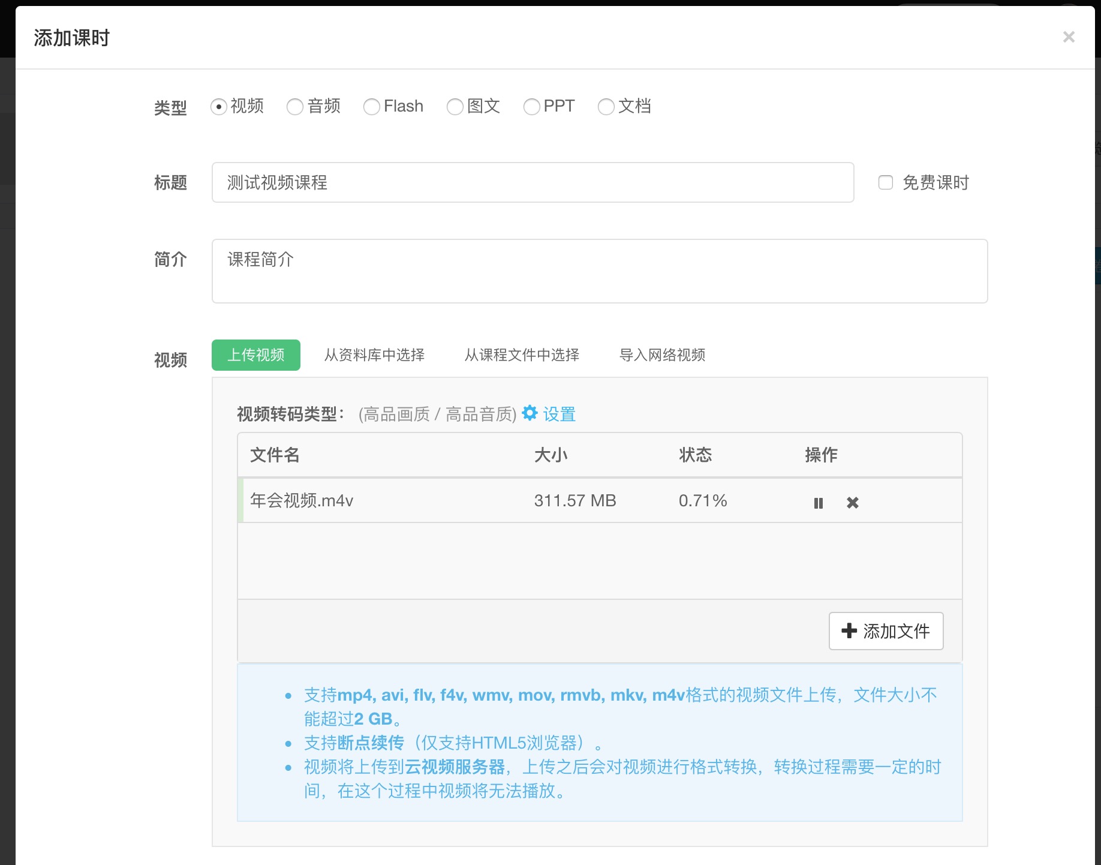This screenshot has width=1101, height=865.
Task: Switch to 从课程文件中选择 tab
Action: pos(522,355)
